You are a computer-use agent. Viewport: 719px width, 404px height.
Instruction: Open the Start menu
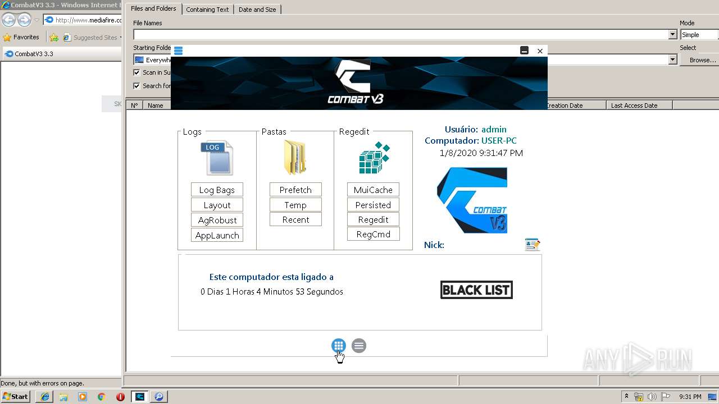pyautogui.click(x=16, y=396)
